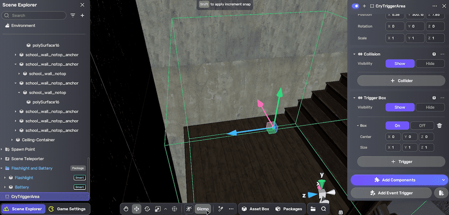Screen dimensions: 449x215
Task: Open Collision section more options
Action: pos(442,54)
